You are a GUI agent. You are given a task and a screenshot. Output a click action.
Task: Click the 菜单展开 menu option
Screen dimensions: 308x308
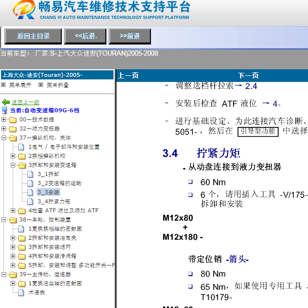20,85
